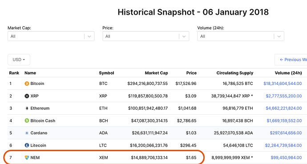Click the NEM shield icon

click(27, 157)
